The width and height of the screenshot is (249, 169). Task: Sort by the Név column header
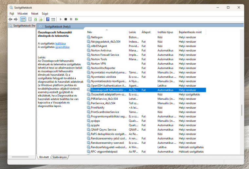(107, 32)
